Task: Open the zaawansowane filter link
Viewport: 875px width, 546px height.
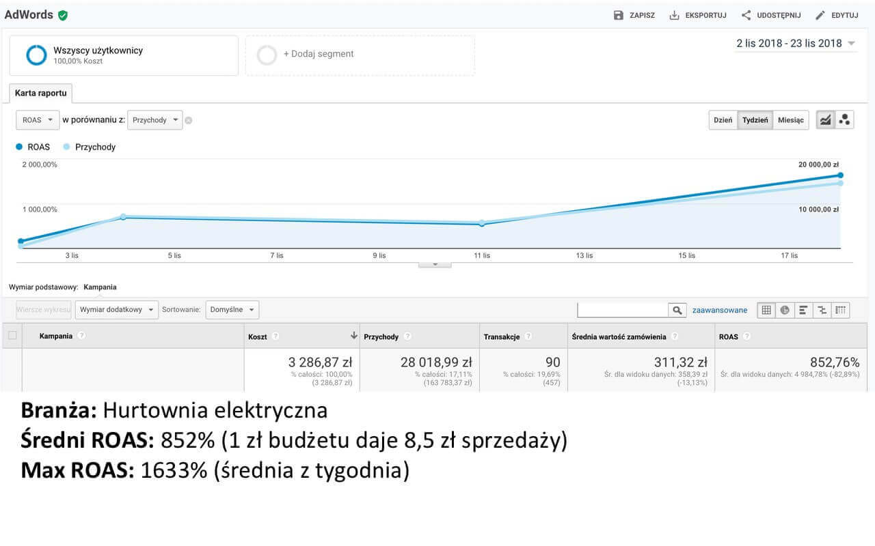Action: click(720, 310)
